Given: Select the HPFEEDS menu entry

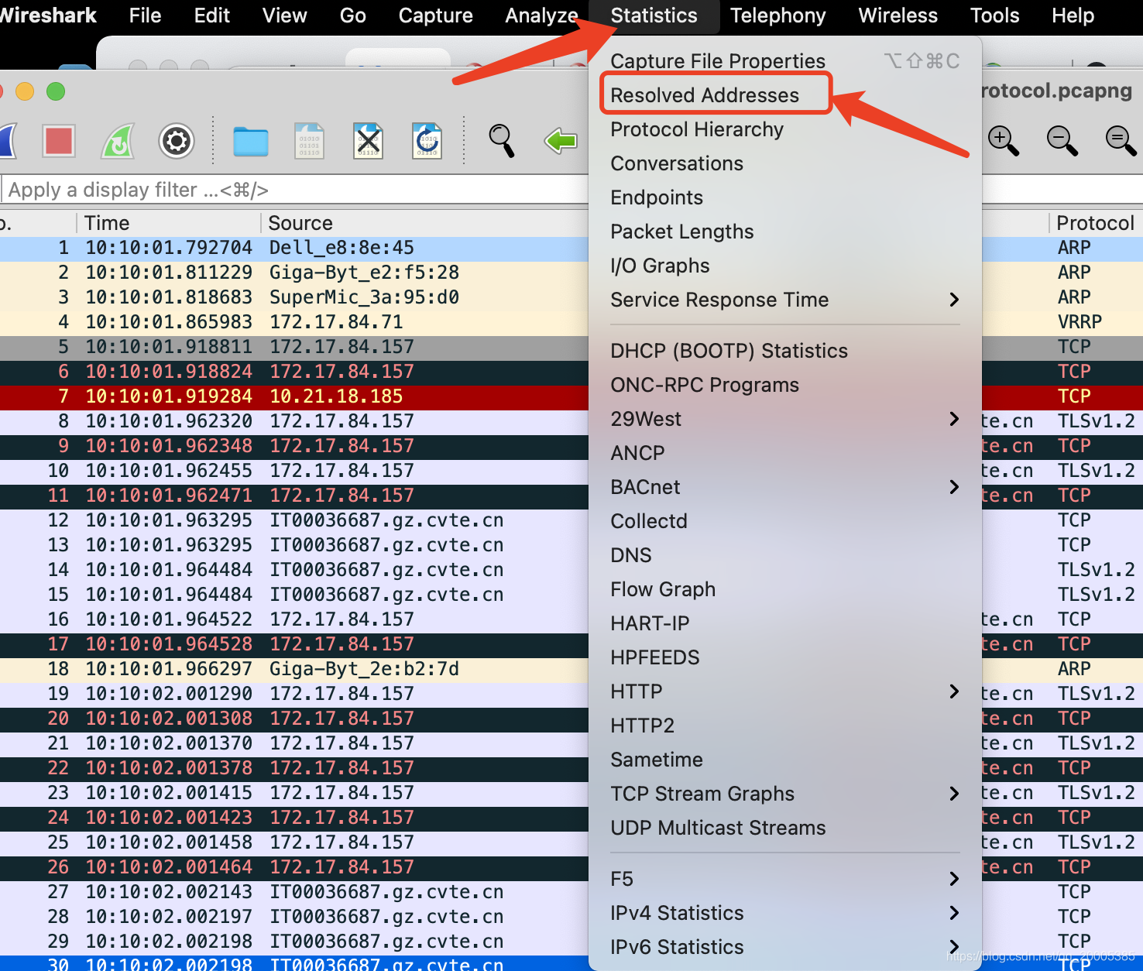Looking at the screenshot, I should pos(785,657).
